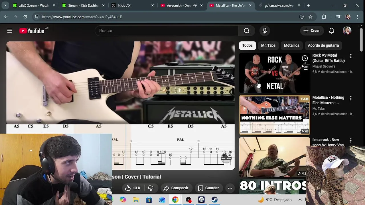Click the search magnifier button
This screenshot has width=365, height=205.
click(x=247, y=31)
